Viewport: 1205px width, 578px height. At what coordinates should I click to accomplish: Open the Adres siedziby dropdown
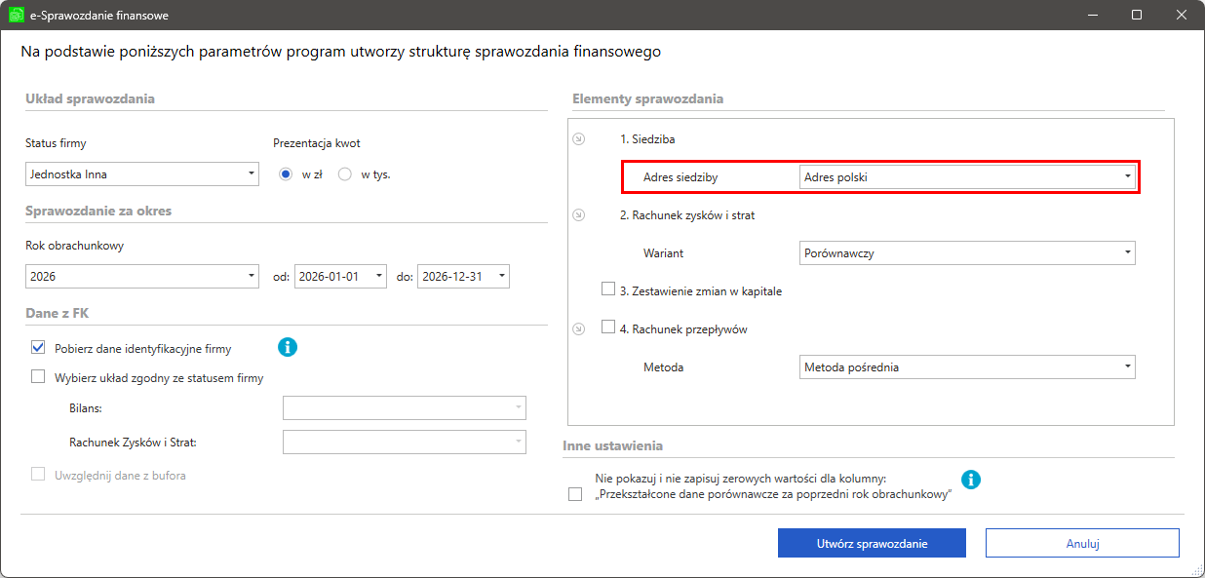coord(967,177)
